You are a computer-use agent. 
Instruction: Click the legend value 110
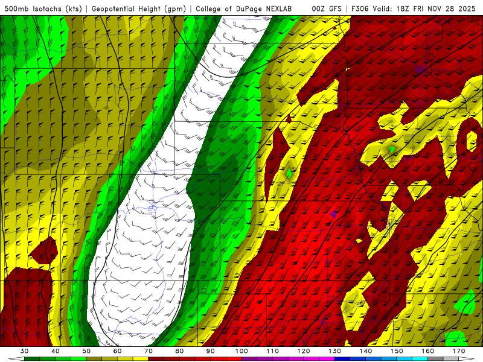[273, 351]
